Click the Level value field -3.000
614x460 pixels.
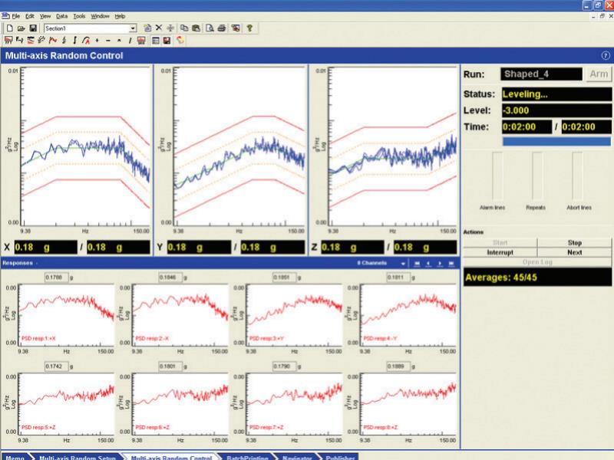556,110
